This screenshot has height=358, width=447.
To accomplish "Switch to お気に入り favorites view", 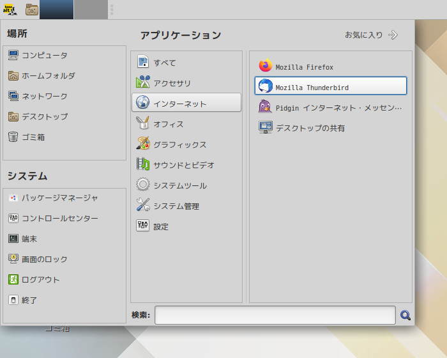I will 371,35.
